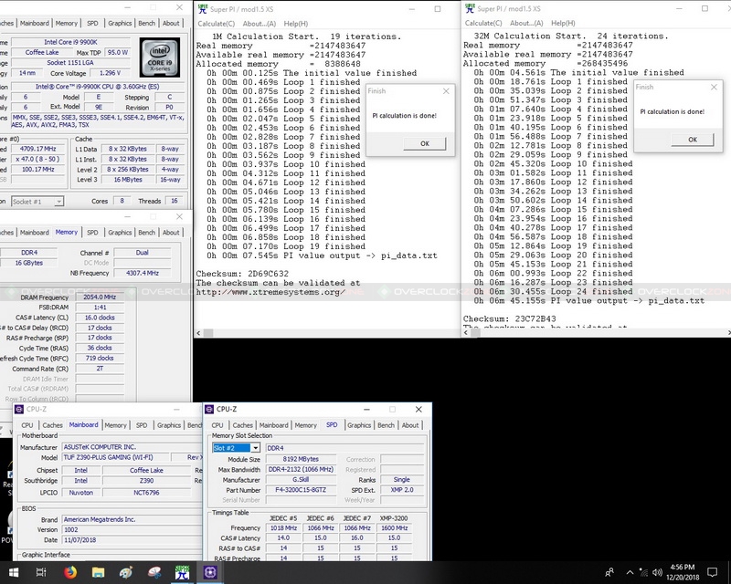
Task: Switch to Memory tab in SPD window
Action: (305, 425)
